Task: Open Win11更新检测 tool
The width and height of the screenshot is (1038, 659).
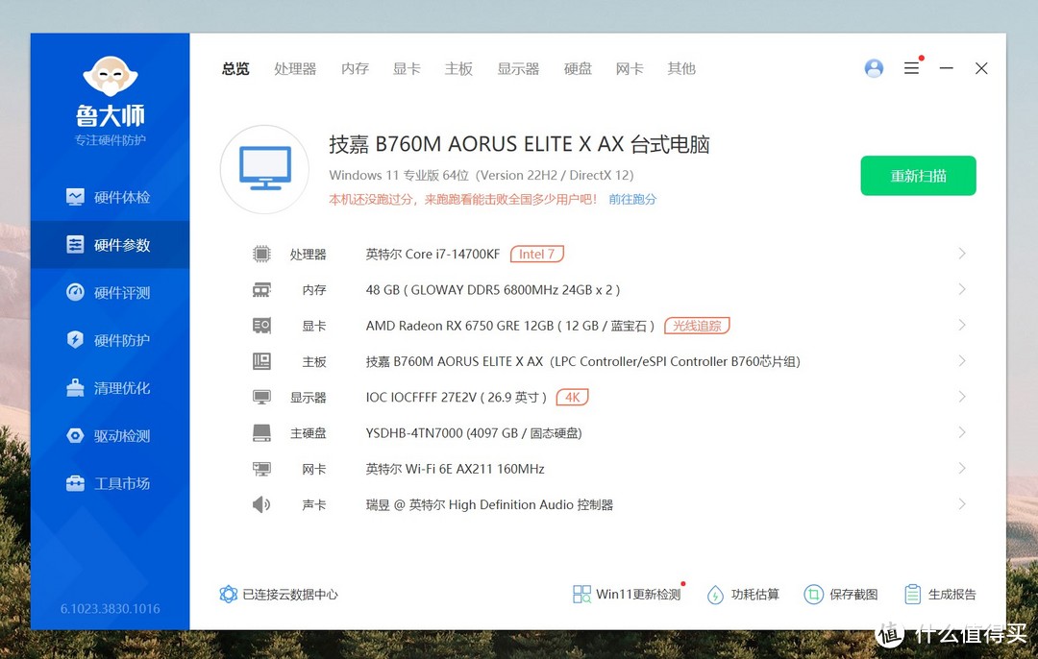Action: (627, 595)
